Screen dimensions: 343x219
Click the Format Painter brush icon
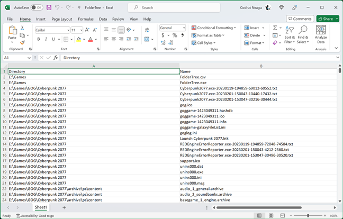22,42
